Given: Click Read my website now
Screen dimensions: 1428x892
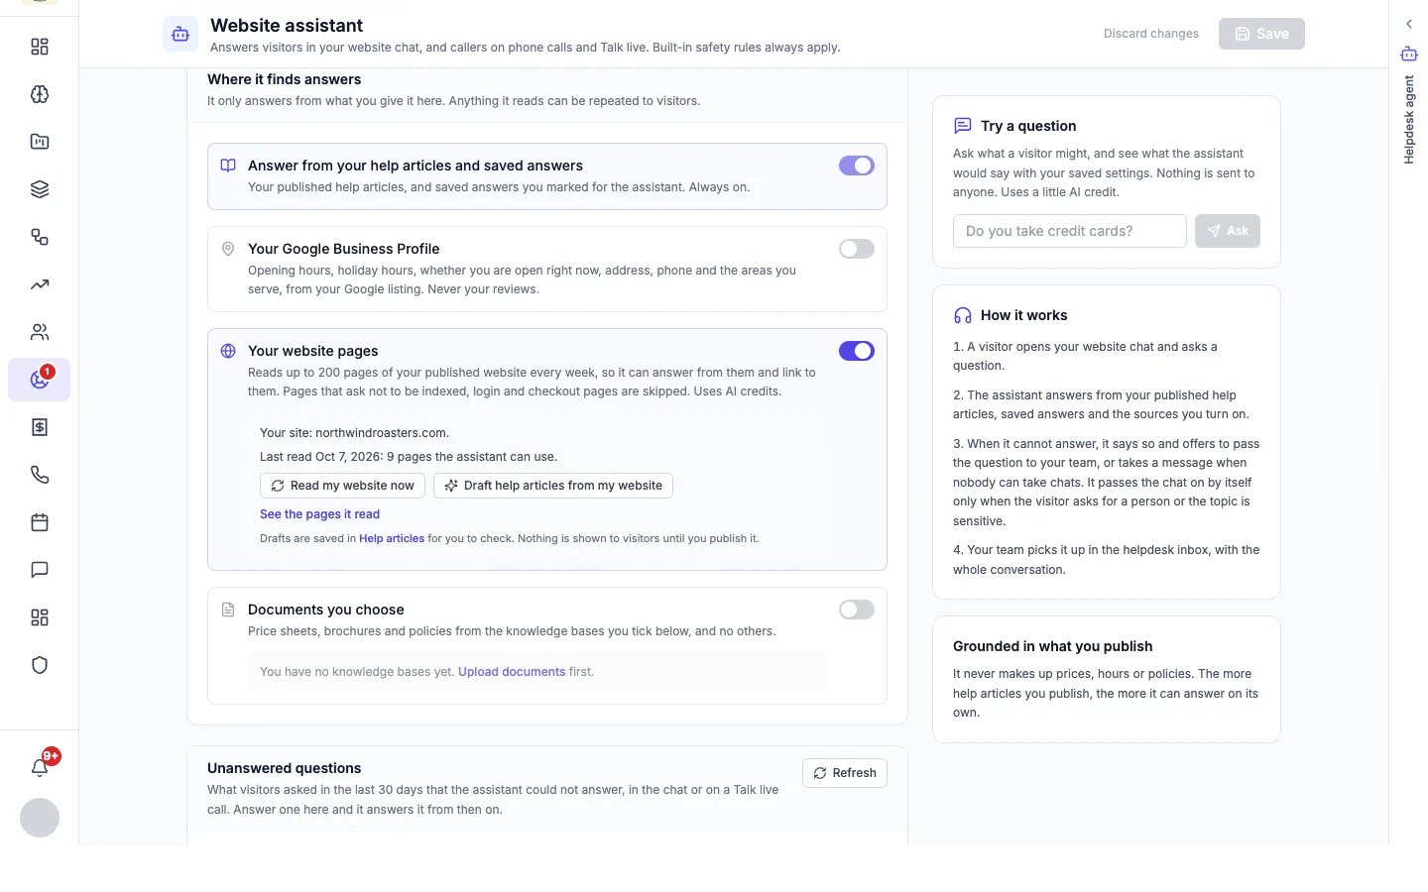Looking at the screenshot, I should [343, 486].
